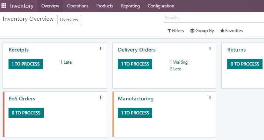The width and height of the screenshot is (264, 140).
Task: Open the 1 Waiting delivery orders link
Action: click(178, 62)
